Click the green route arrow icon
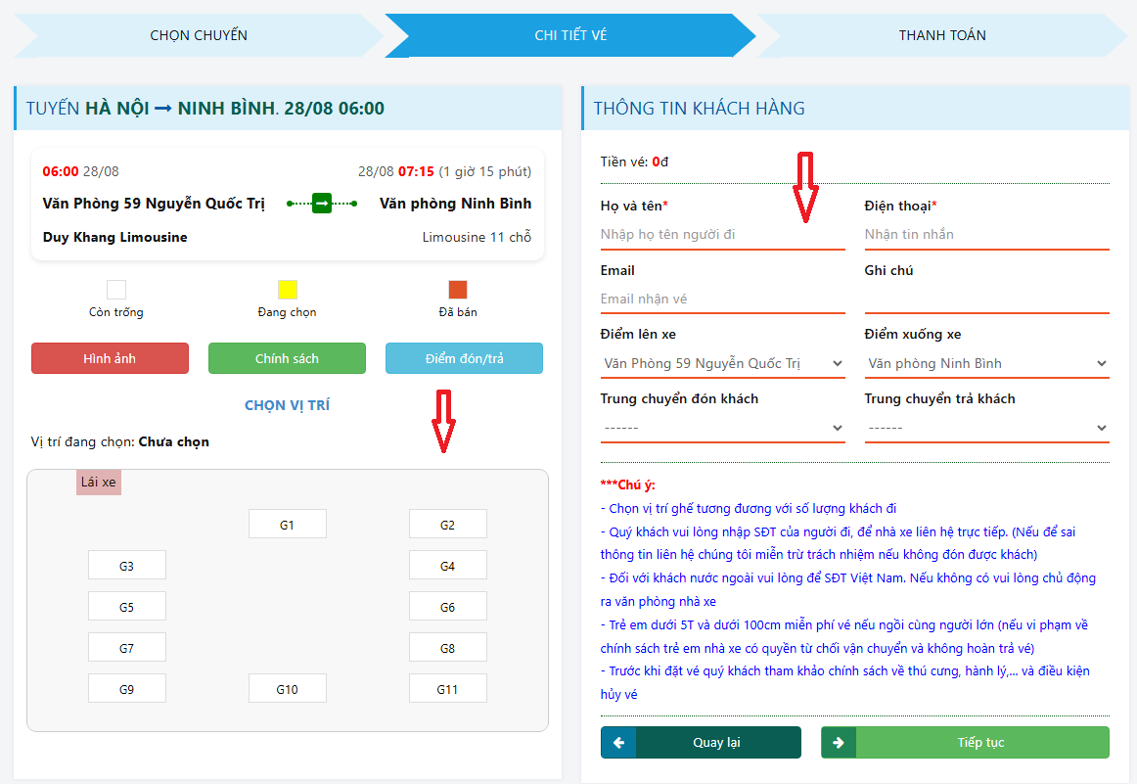This screenshot has height=784, width=1137. click(322, 204)
